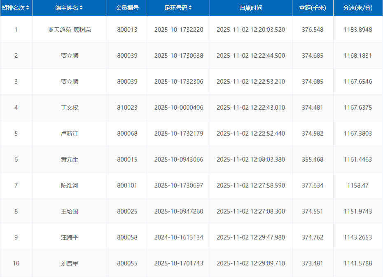Select the 归巢时间 column header
Screen dimensions: 383x277
coord(251,8)
